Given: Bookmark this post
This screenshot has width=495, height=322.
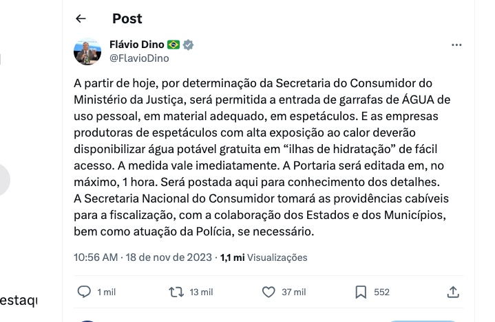Looking at the screenshot, I should [x=361, y=292].
